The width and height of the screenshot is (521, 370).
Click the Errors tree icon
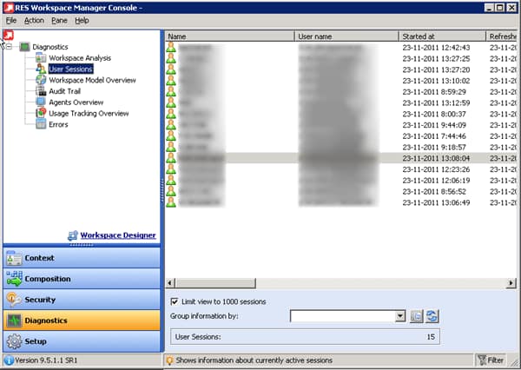coord(41,124)
